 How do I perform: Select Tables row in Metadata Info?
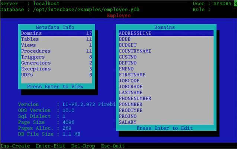point(57,39)
